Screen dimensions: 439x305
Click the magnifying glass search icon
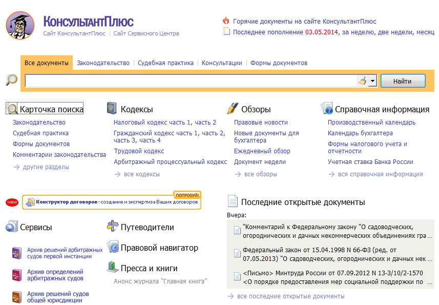click(x=11, y=80)
